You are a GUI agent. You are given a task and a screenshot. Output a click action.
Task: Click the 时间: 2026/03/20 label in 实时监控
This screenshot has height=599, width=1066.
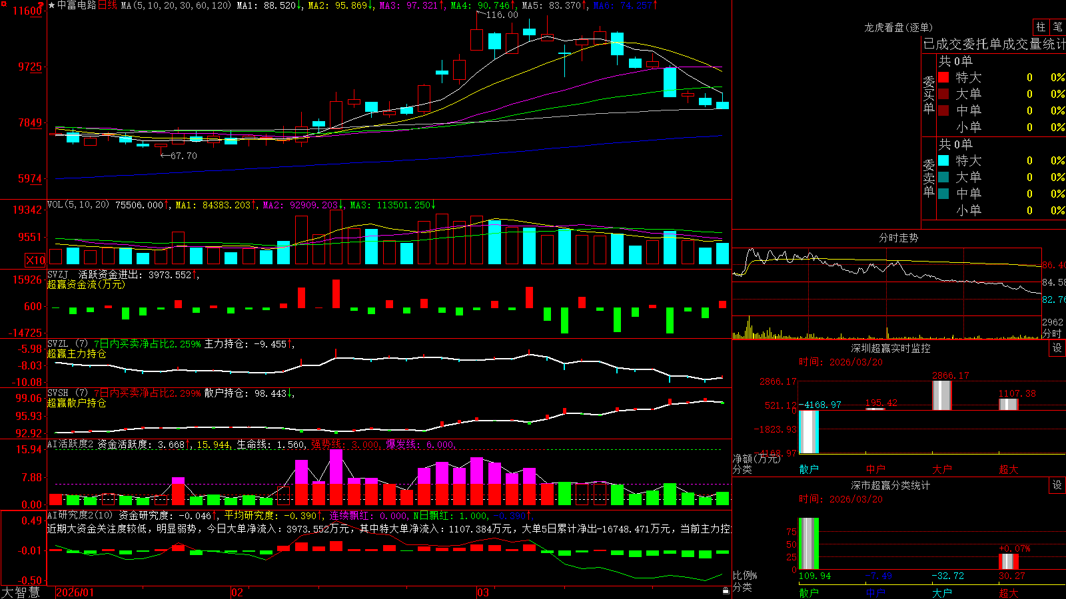(x=841, y=362)
